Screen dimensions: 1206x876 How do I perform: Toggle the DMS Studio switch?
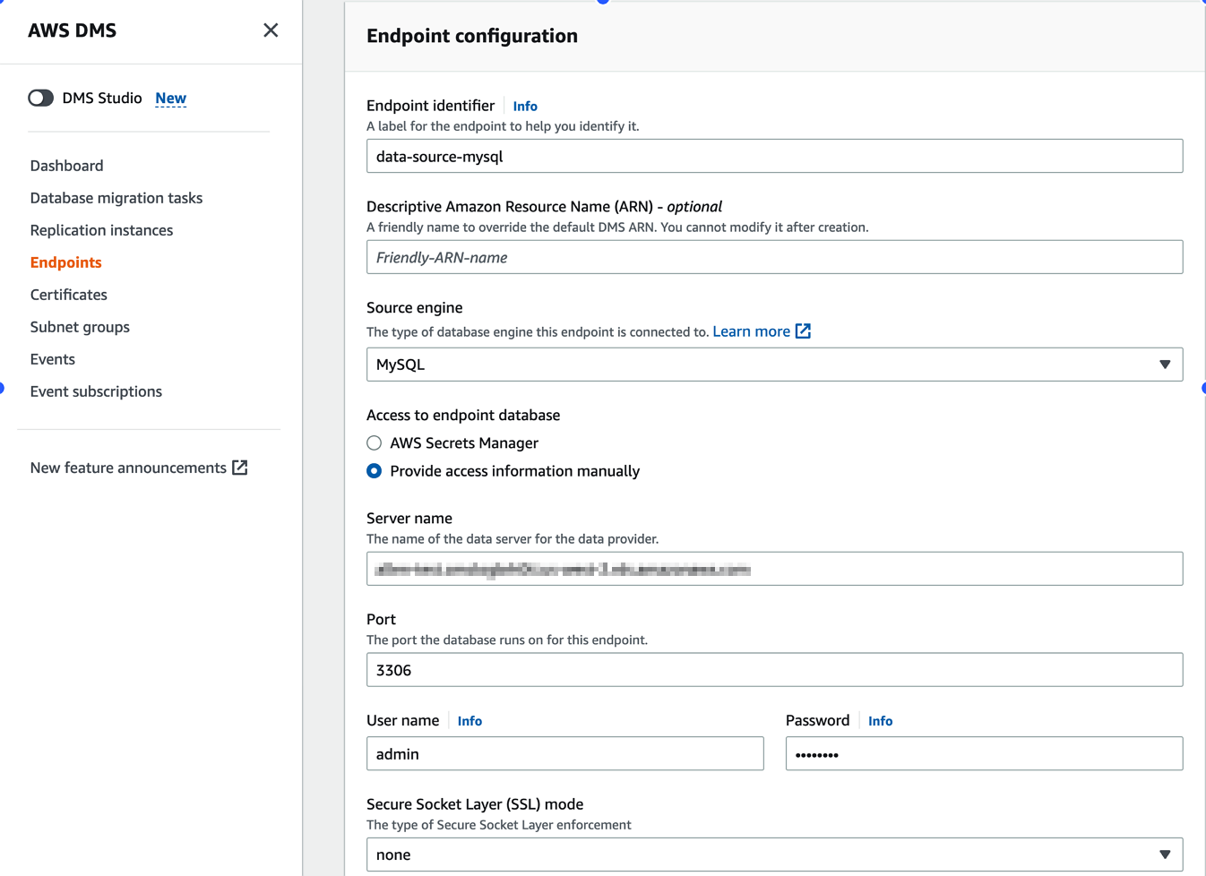(x=40, y=98)
